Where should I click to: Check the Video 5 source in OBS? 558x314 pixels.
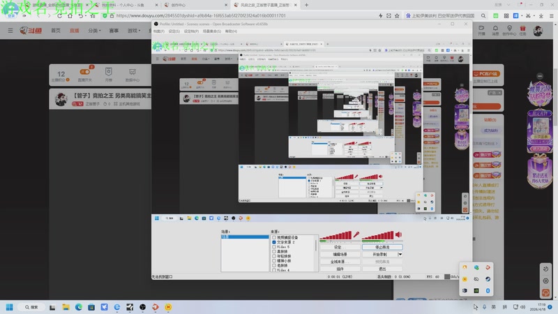pos(274,247)
